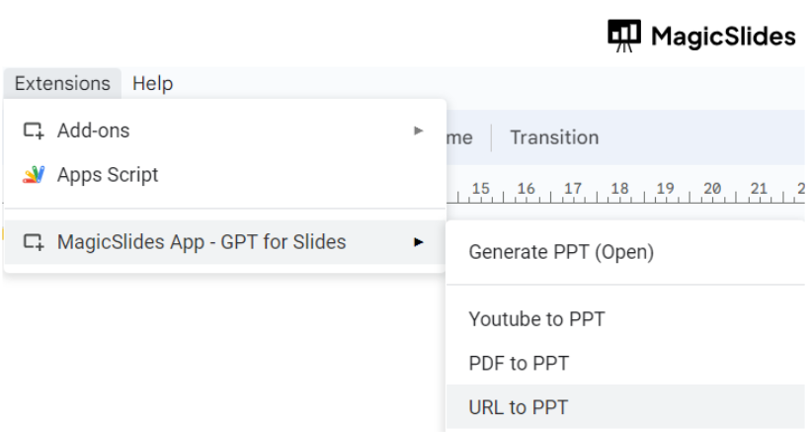Click the colorful Apps Script icon
Screen dimensions: 811x432
[34, 175]
